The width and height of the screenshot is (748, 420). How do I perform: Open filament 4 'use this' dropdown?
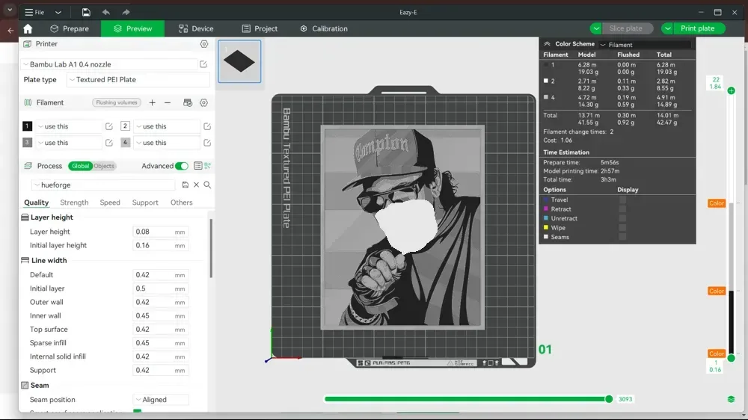pyautogui.click(x=167, y=143)
